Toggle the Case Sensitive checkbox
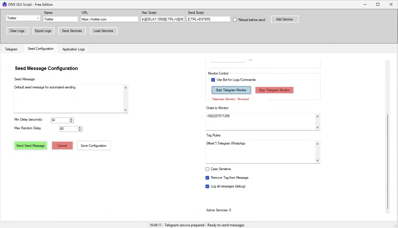The image size is (398, 228). pyautogui.click(x=207, y=169)
